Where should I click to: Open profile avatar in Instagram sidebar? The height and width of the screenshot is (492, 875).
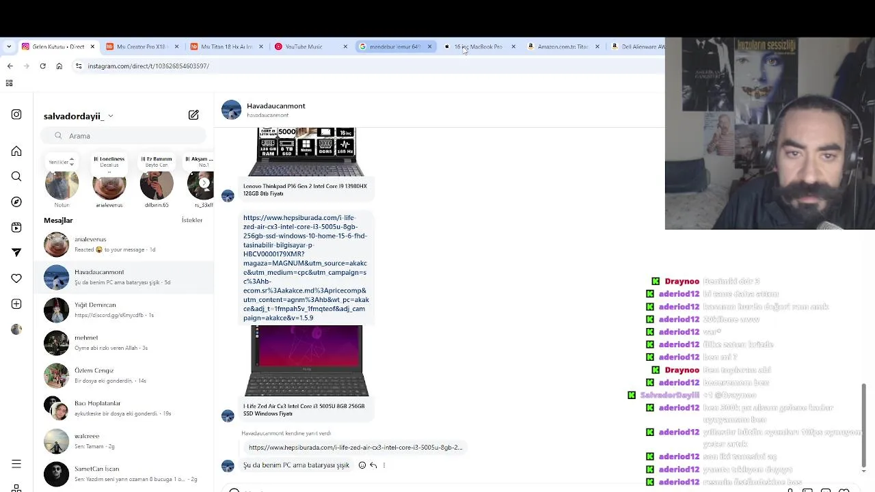(16, 329)
